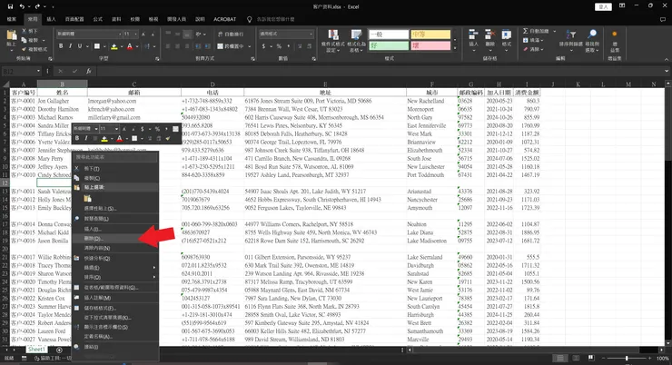Open Quick Analysis (快速分析) entry
The width and height of the screenshot is (672, 365).
99,259
